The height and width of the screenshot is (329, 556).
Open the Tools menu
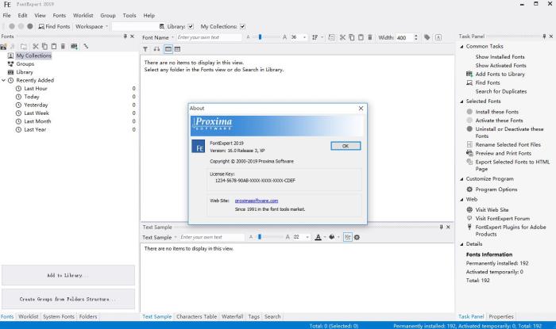coord(129,16)
